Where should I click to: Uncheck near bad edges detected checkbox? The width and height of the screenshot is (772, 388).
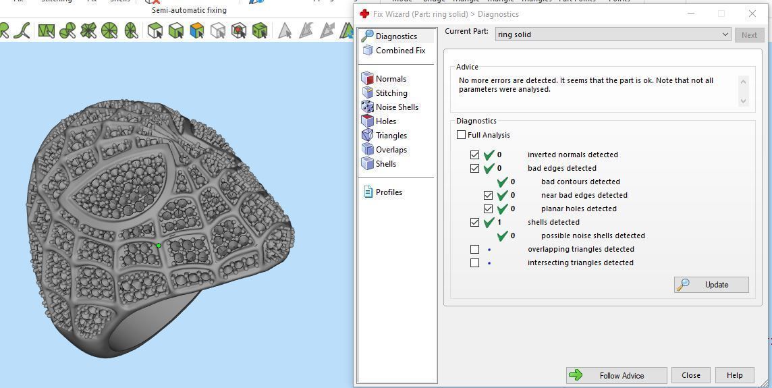pyautogui.click(x=488, y=196)
